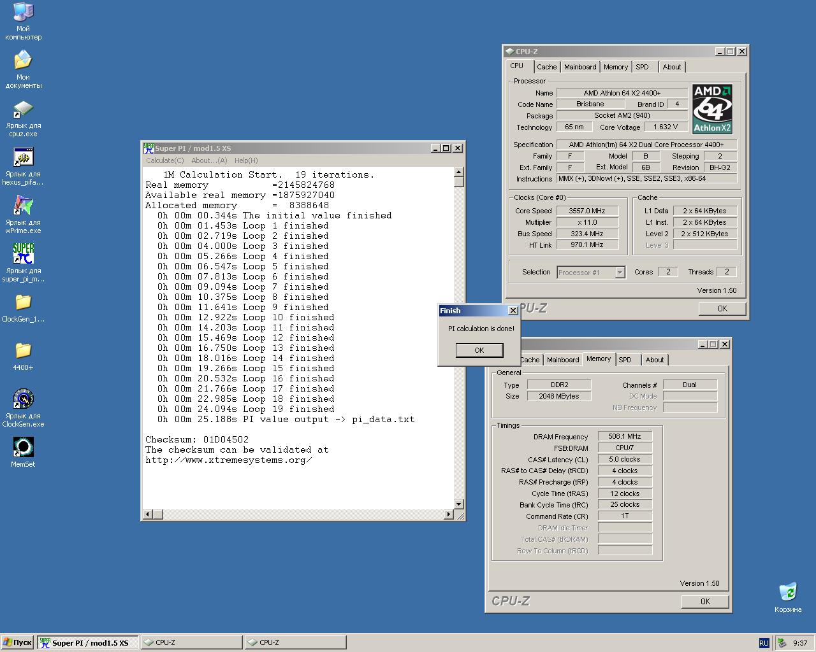This screenshot has height=652, width=816.
Task: Click the PI value output pi_data.txt line
Action: click(286, 419)
